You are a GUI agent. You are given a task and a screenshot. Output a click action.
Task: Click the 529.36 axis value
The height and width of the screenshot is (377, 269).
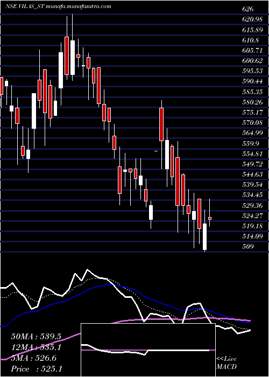[x=252, y=206]
